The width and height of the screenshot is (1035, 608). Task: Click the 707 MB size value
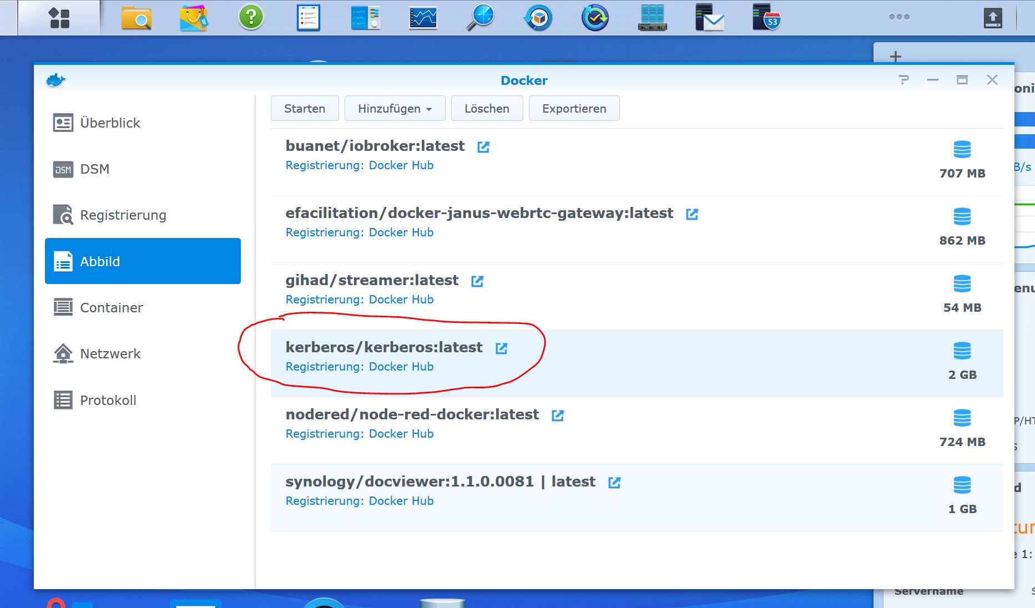tap(962, 174)
